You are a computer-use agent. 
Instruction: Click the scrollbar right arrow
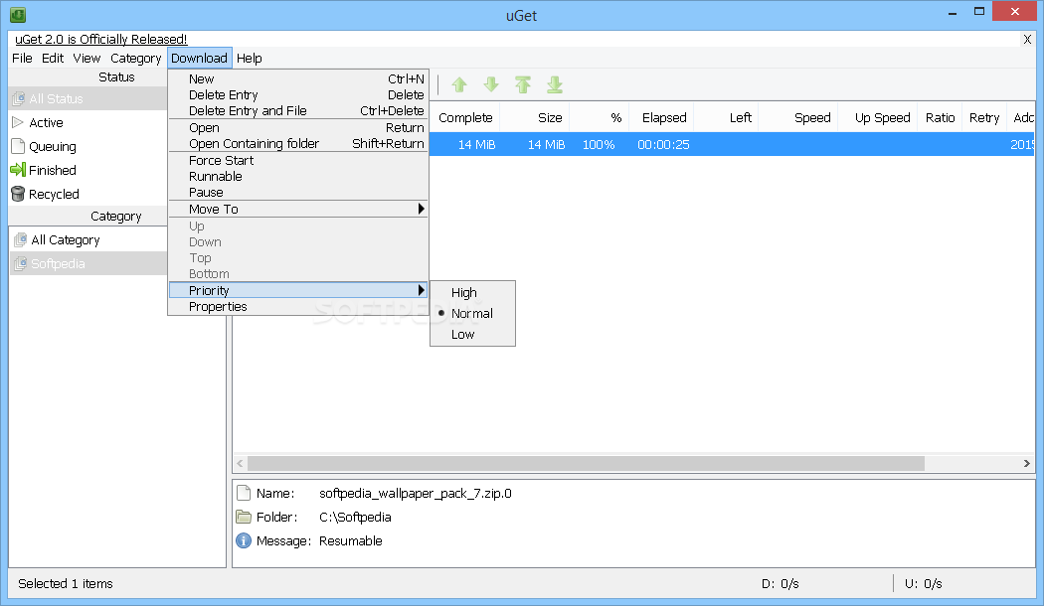[1027, 463]
